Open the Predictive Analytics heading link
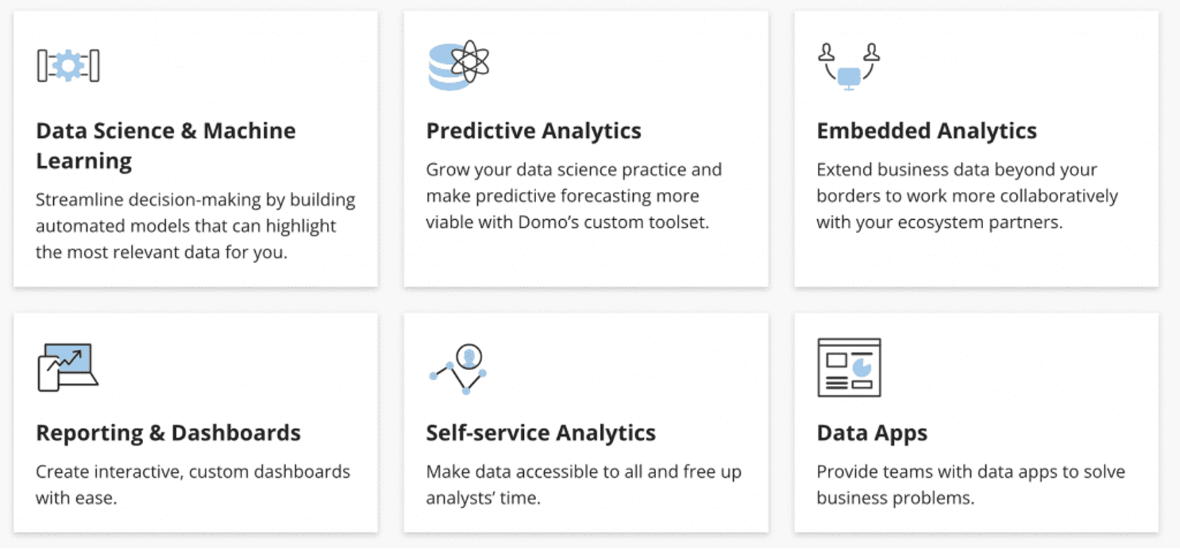1180x549 pixels. [x=534, y=131]
